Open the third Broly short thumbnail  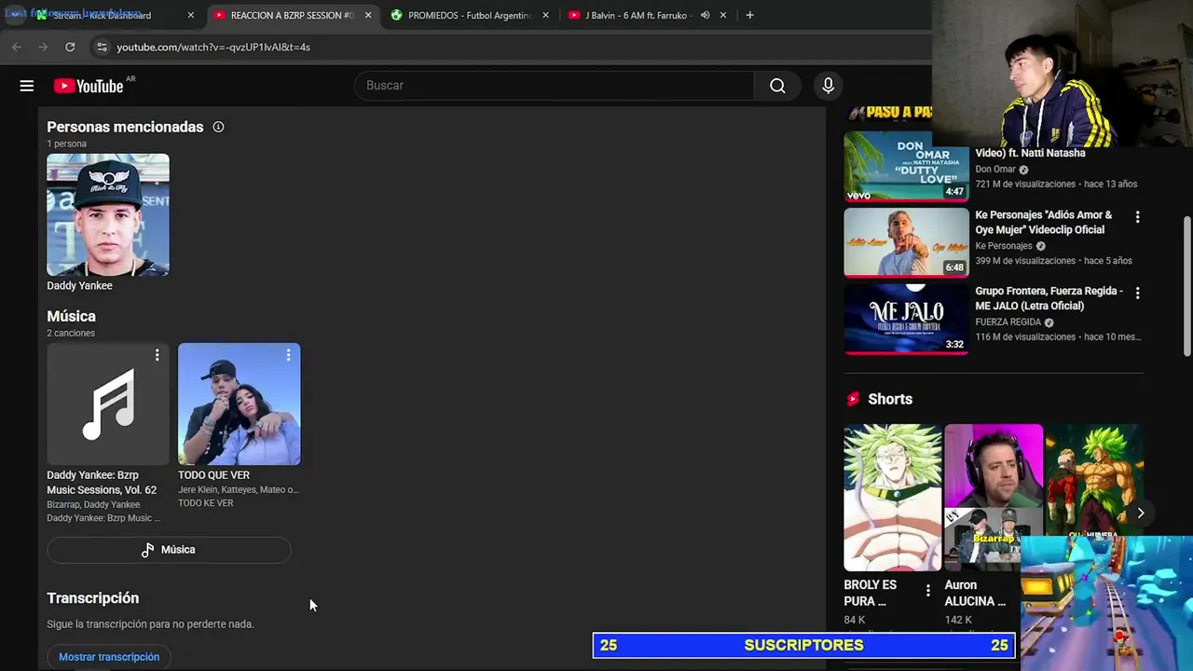pos(1094,480)
